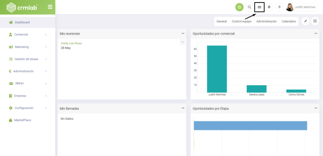Open options menu for Oportunidades por Etapa
The image size is (323, 156).
(x=316, y=108)
